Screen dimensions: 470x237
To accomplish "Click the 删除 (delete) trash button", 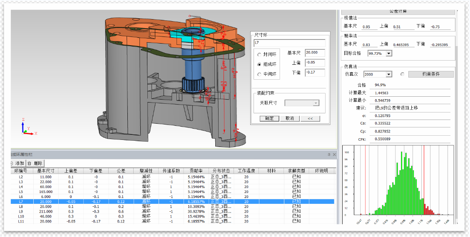I will coord(35,164).
